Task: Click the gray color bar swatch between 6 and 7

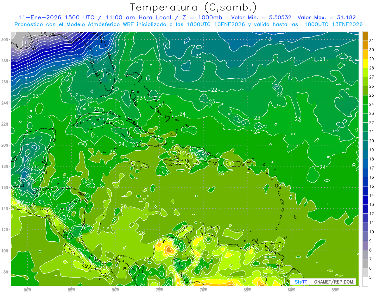Action: coord(365,264)
